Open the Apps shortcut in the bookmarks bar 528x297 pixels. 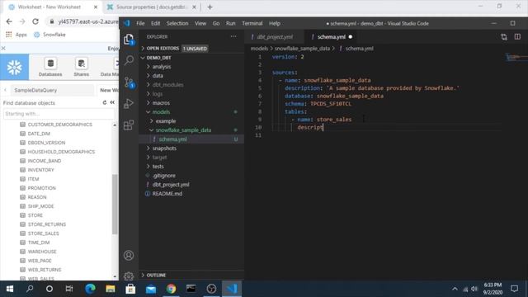tap(16, 35)
